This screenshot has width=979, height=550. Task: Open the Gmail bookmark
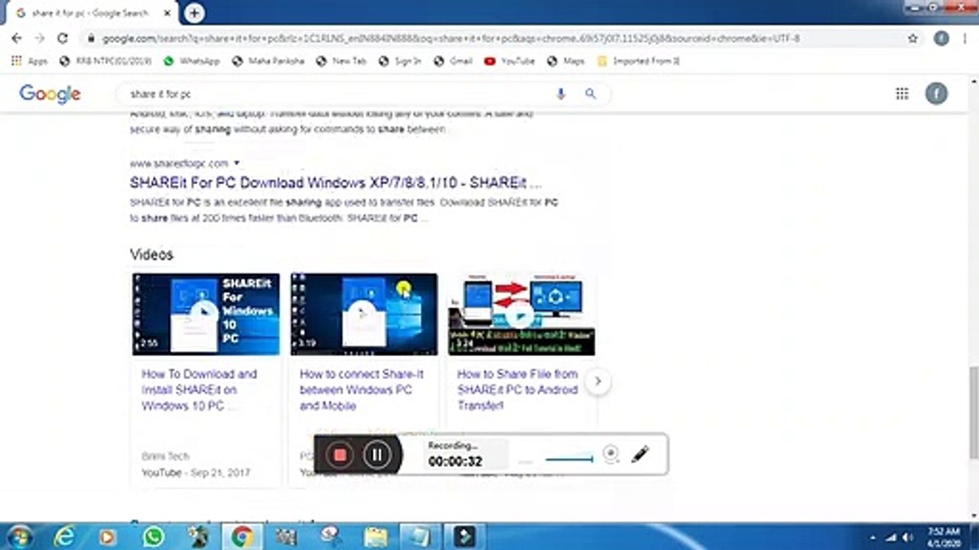tap(453, 61)
